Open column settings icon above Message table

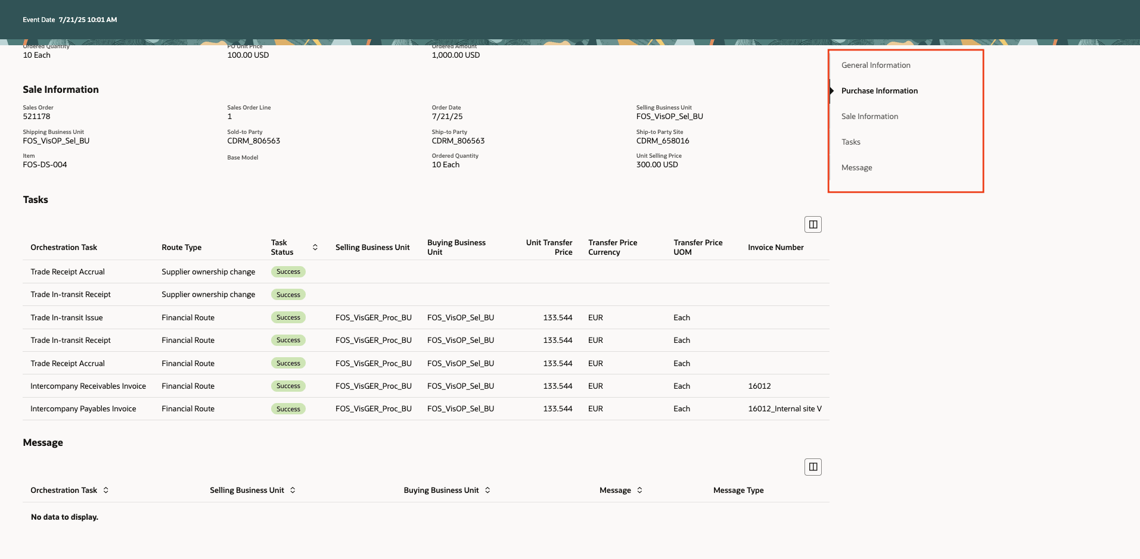813,467
